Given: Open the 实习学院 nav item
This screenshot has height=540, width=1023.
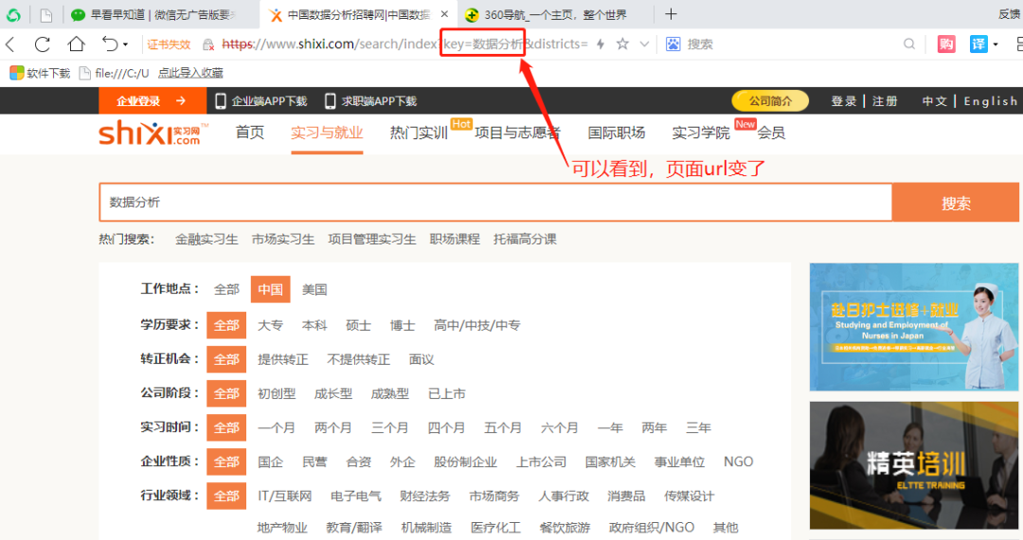Looking at the screenshot, I should [701, 133].
